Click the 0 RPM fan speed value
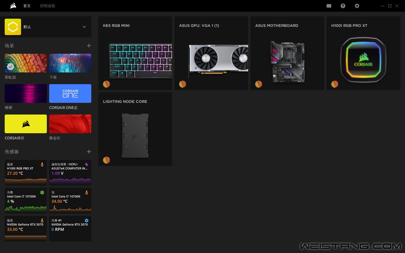Viewport: 405px width, 253px height. (58, 229)
